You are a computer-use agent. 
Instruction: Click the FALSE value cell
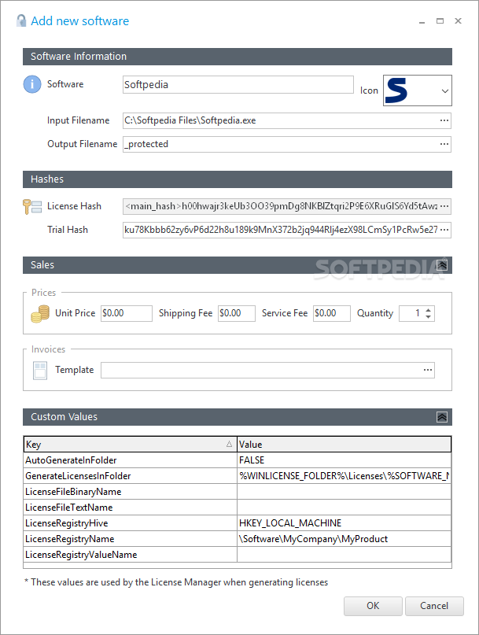(345, 460)
